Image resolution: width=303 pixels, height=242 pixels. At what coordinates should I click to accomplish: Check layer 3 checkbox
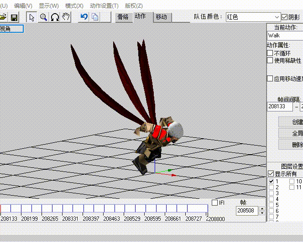[272, 193]
